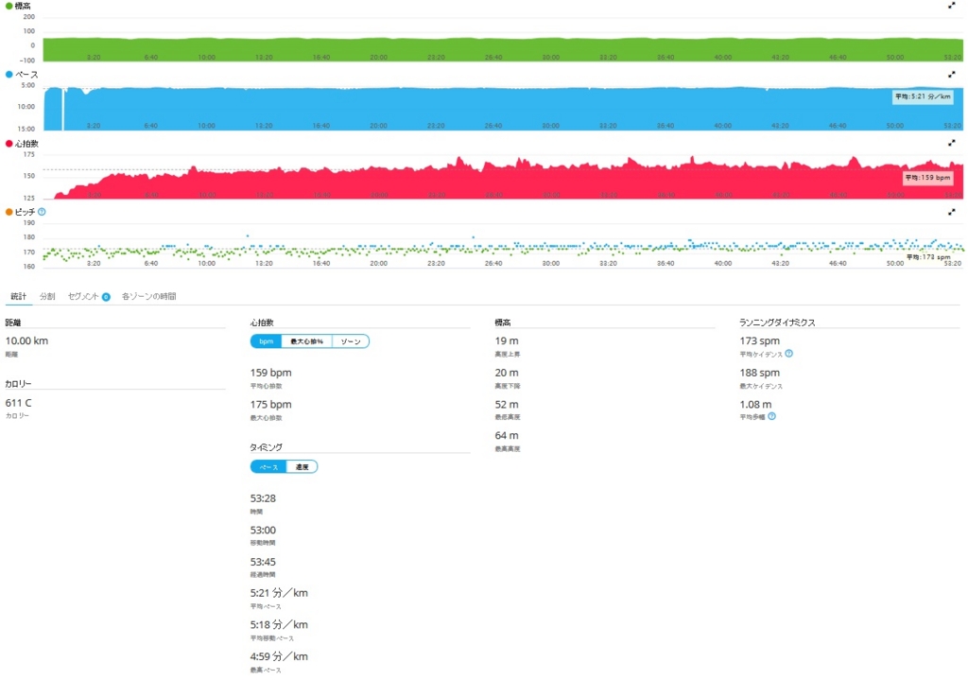This screenshot has width=968, height=680.
Task: Click the 159 bpm average heart rate
Action: click(x=271, y=373)
